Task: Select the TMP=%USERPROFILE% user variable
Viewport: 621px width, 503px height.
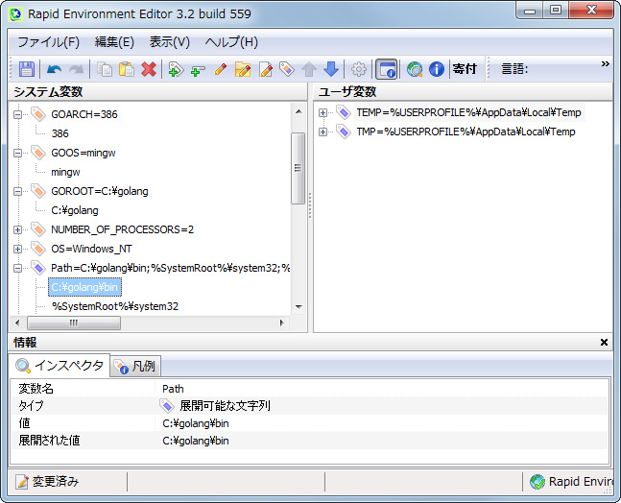Action: (x=466, y=132)
